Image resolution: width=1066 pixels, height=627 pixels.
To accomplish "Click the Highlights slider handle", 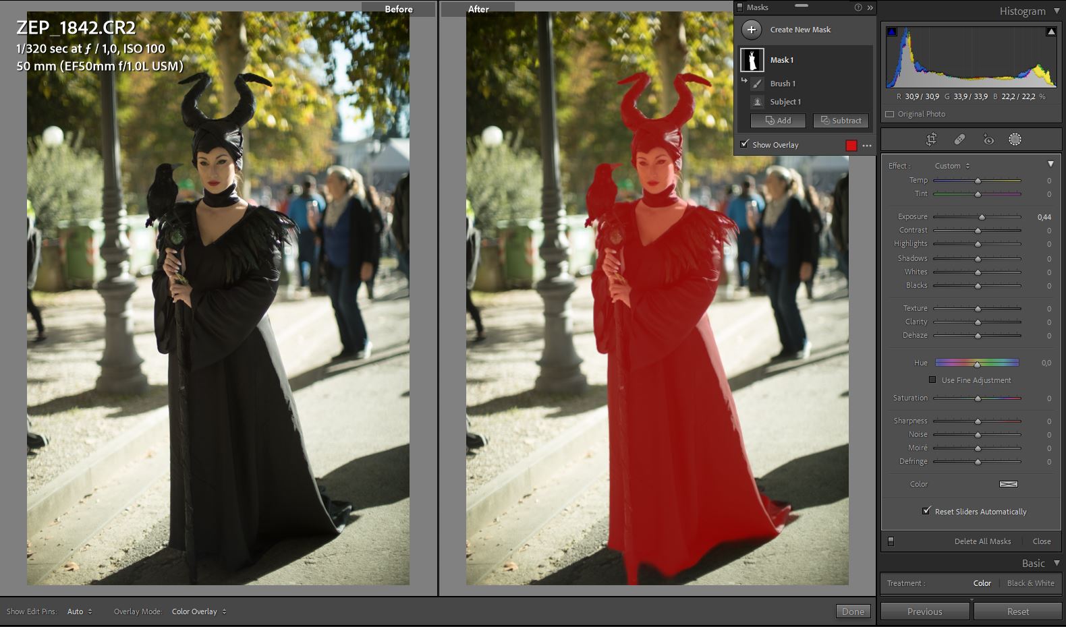I will point(978,244).
